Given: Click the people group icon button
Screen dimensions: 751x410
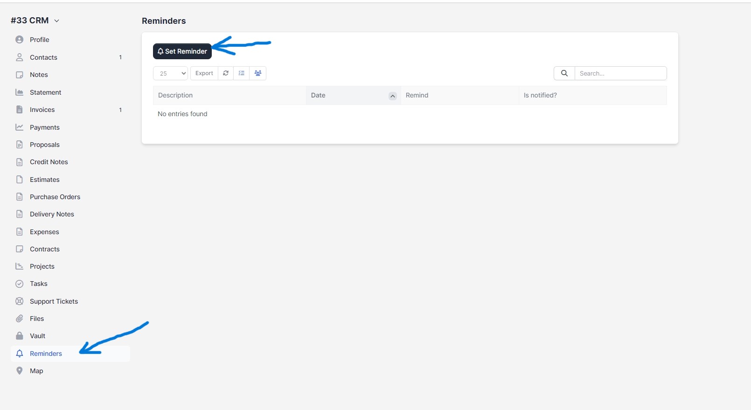Looking at the screenshot, I should pos(258,73).
